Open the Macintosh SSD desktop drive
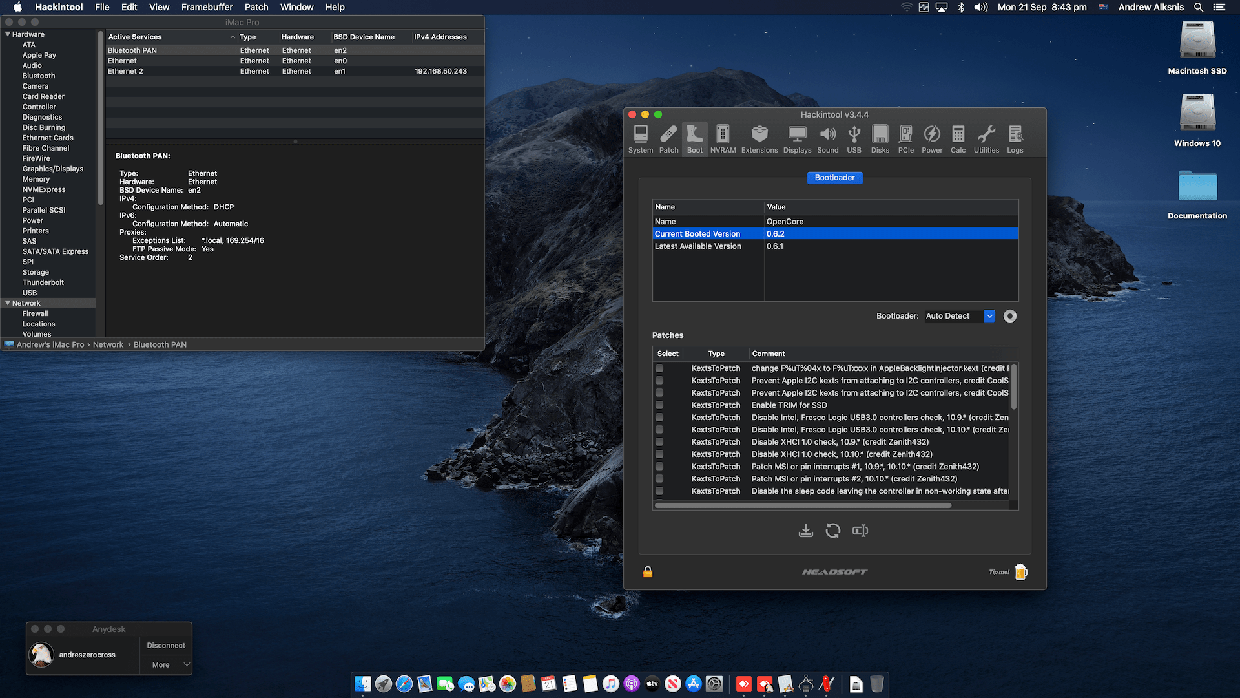This screenshot has width=1240, height=698. point(1197,48)
